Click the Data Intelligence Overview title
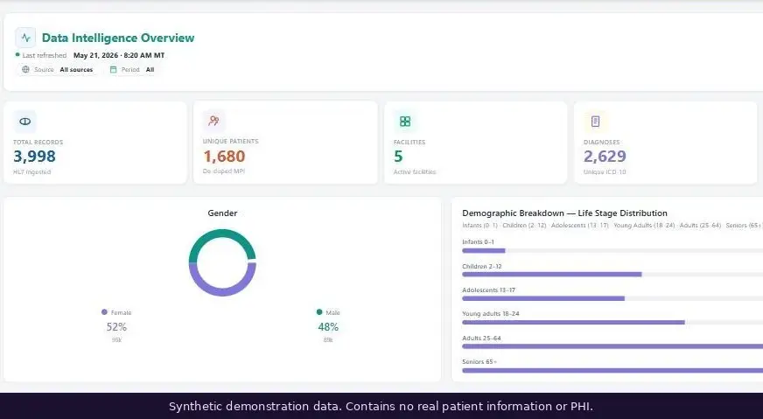 [x=118, y=38]
